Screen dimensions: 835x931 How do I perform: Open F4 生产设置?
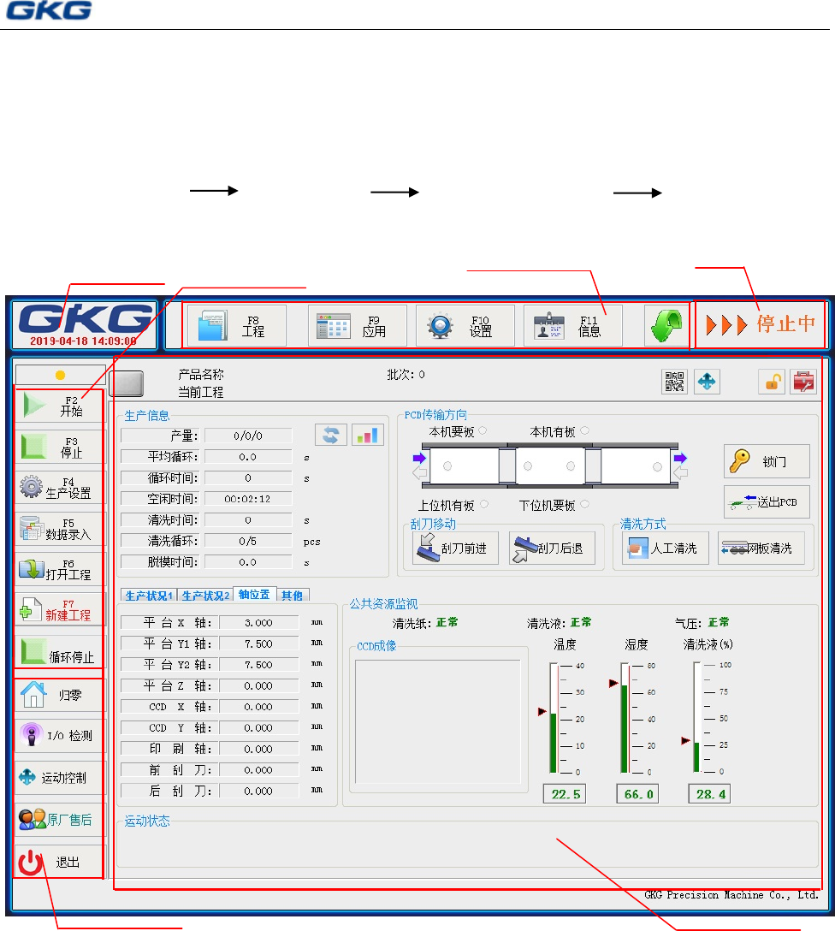click(x=59, y=488)
